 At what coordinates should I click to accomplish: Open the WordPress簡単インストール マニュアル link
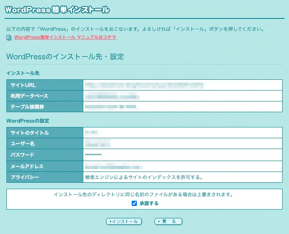click(x=65, y=37)
